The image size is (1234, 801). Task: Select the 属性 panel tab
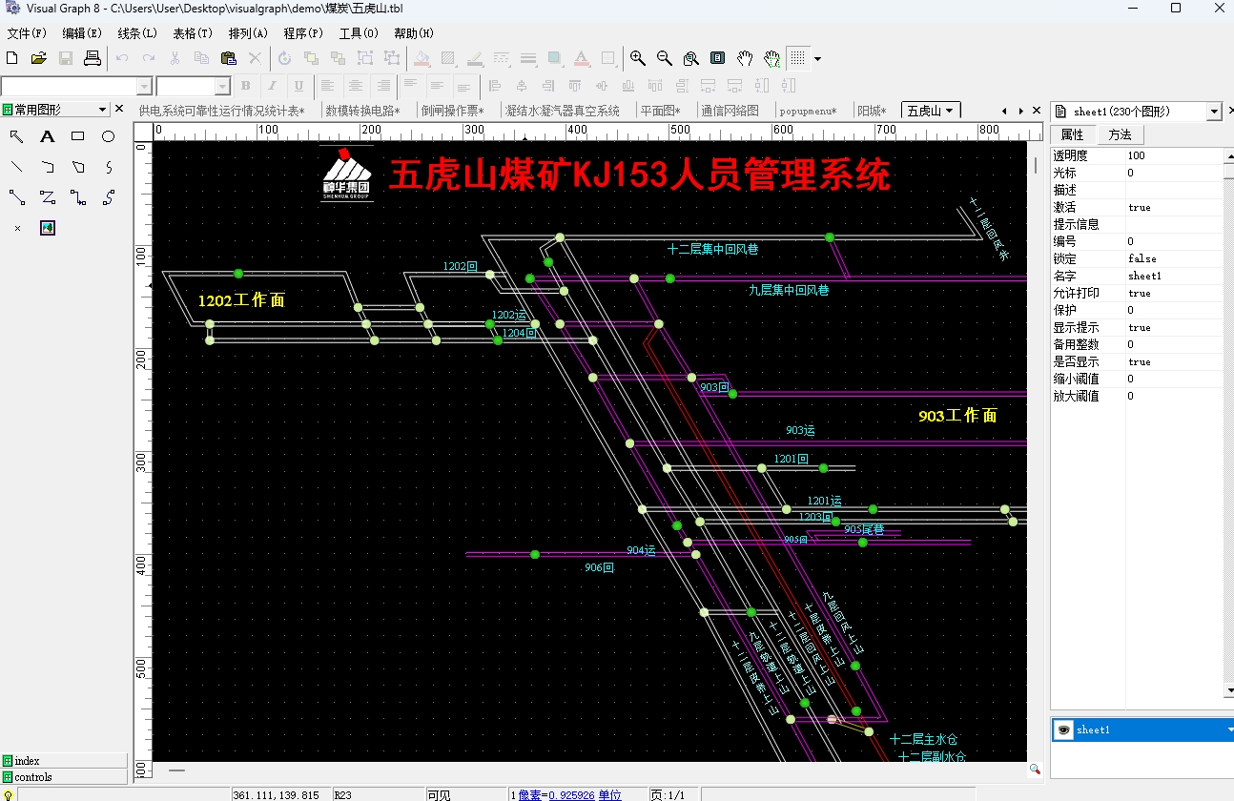pyautogui.click(x=1073, y=134)
